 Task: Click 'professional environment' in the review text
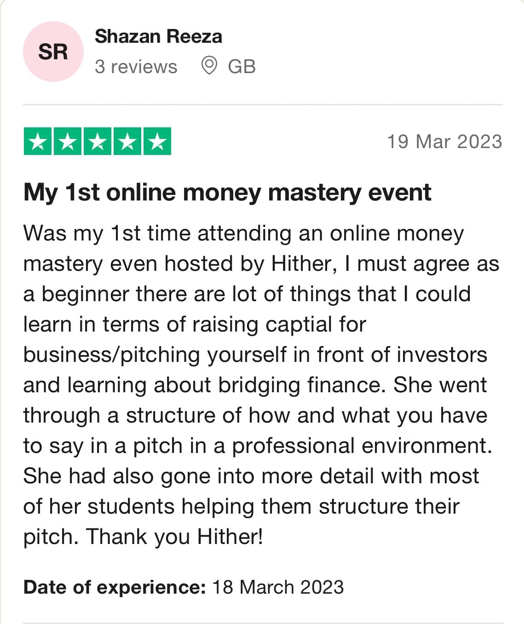pyautogui.click(x=362, y=446)
